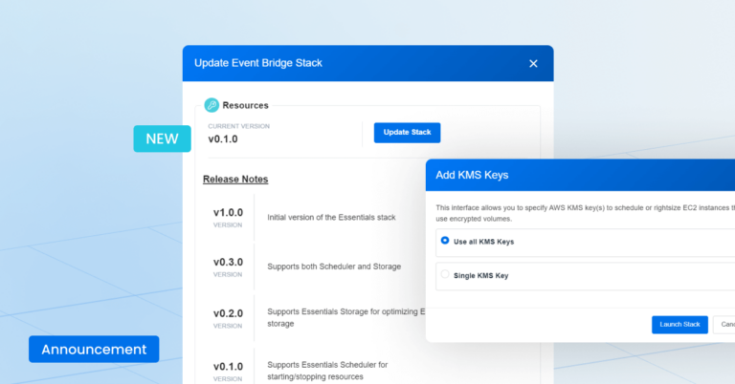Click the Update Event Bridge Stack title
Screen dimensions: 735x384
click(258, 63)
